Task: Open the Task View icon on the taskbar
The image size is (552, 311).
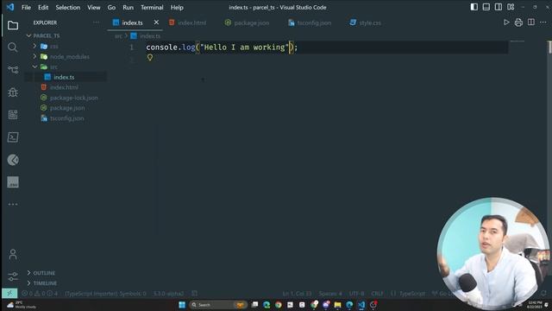Action: (255, 305)
